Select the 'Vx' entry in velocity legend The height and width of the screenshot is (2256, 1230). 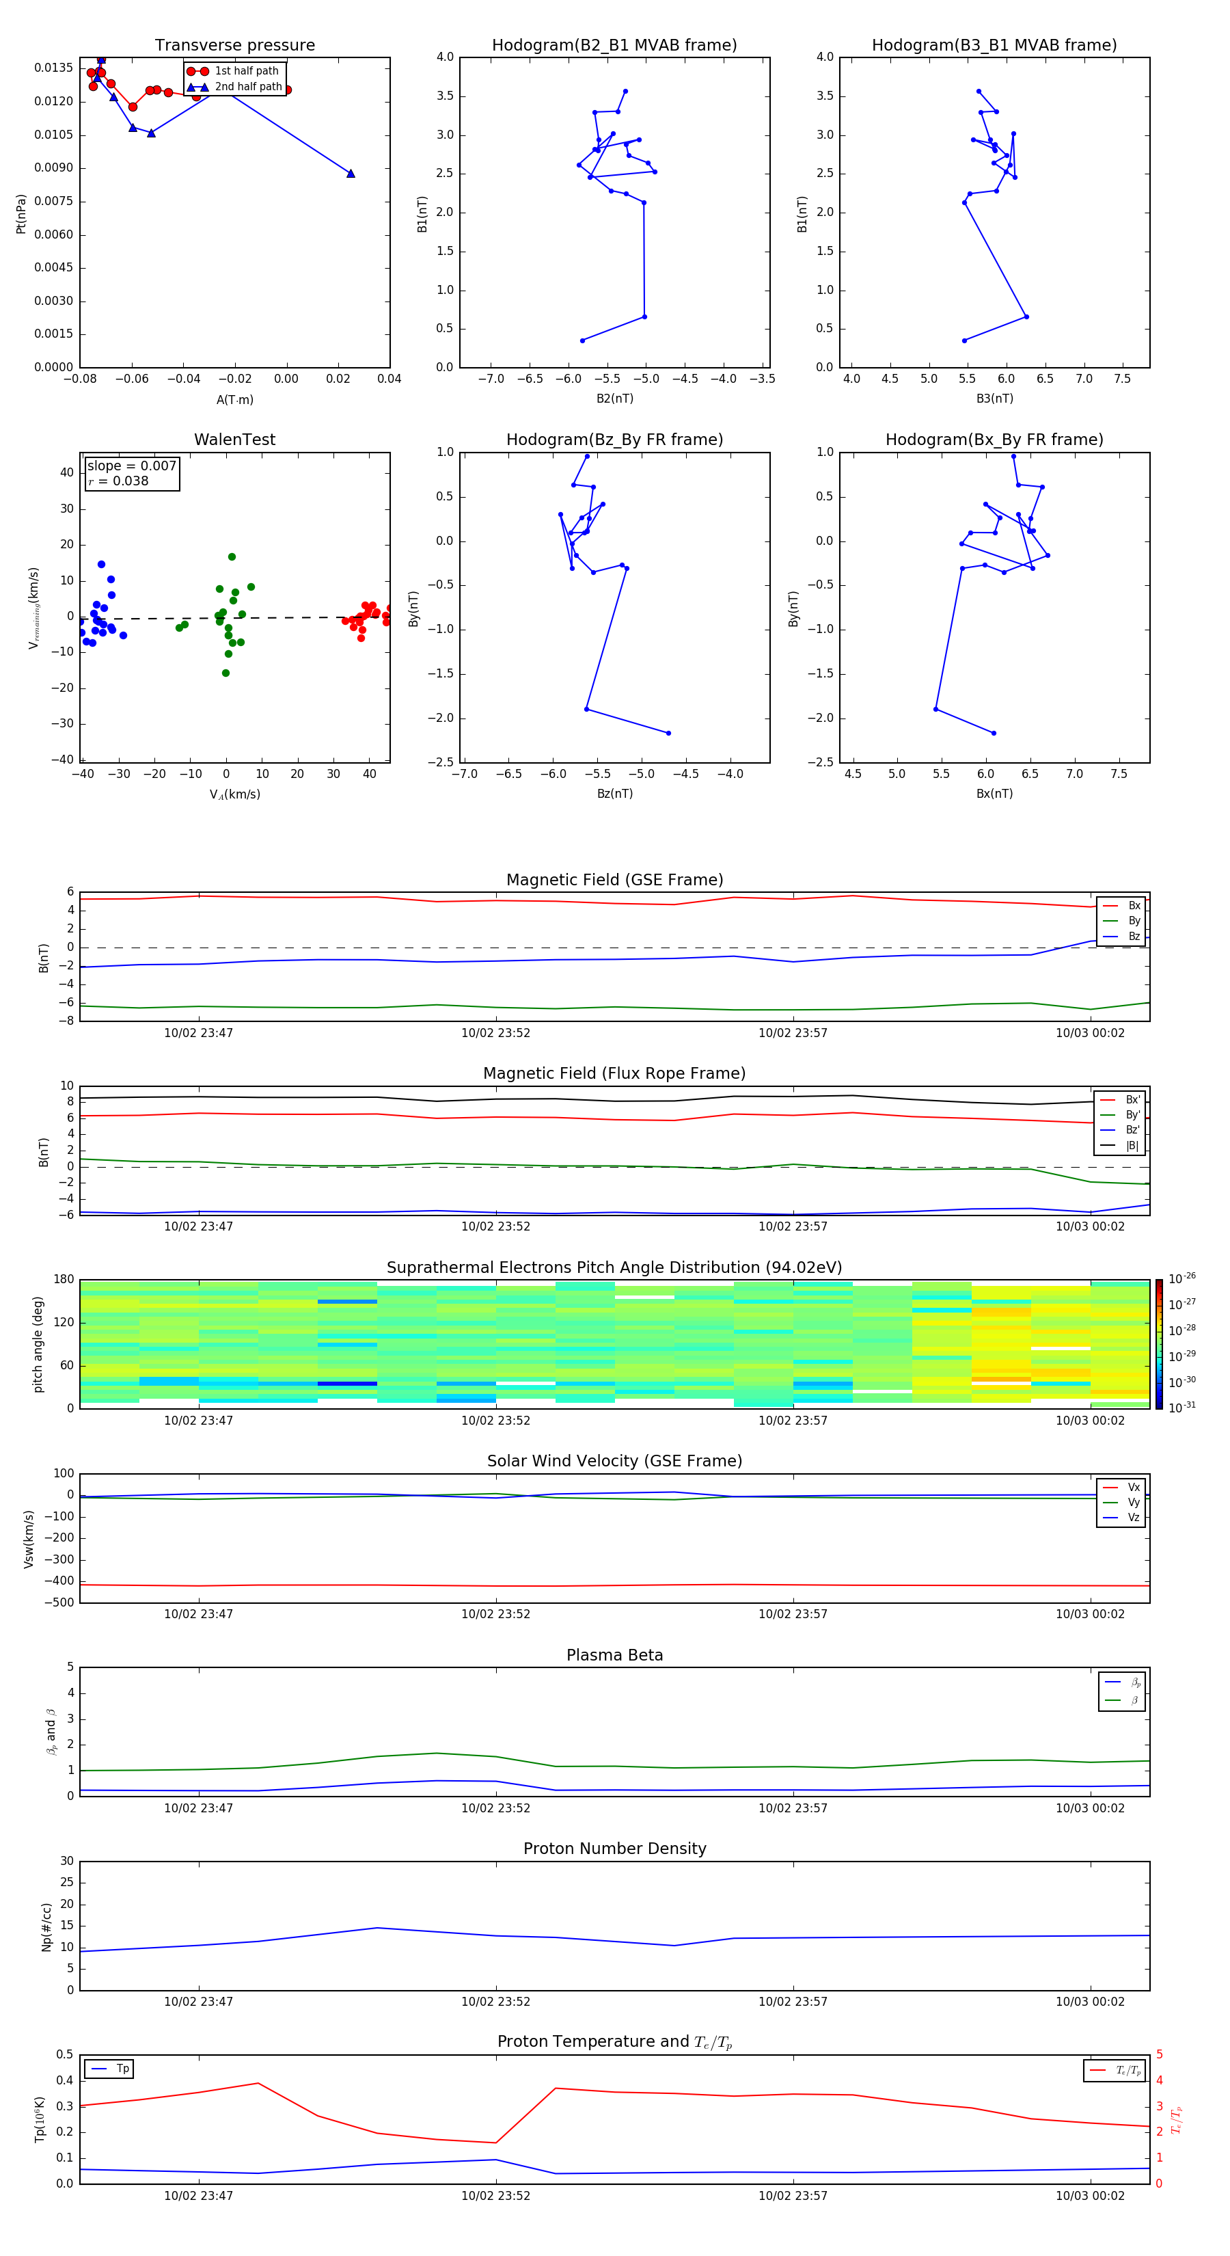pos(1121,1488)
